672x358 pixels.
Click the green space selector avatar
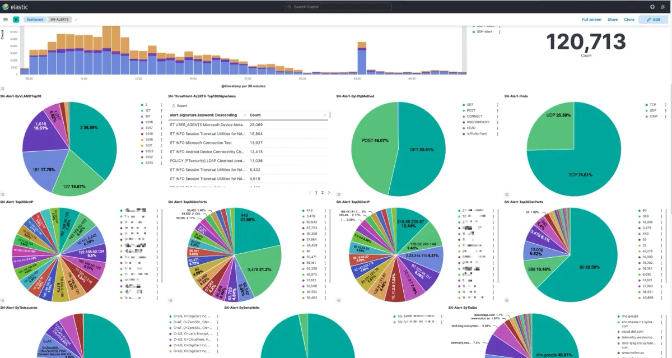point(16,19)
